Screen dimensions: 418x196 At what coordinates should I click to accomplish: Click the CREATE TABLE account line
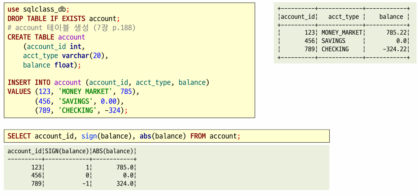point(47,37)
